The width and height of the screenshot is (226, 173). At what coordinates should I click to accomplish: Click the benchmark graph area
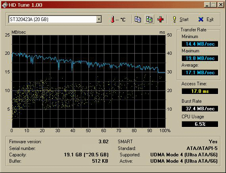tap(89, 81)
